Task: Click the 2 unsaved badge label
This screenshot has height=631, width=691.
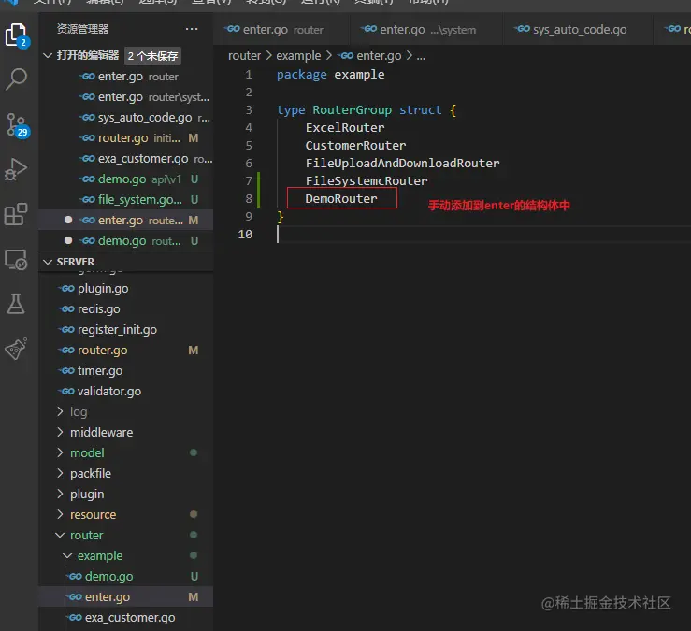Action: click(152, 56)
